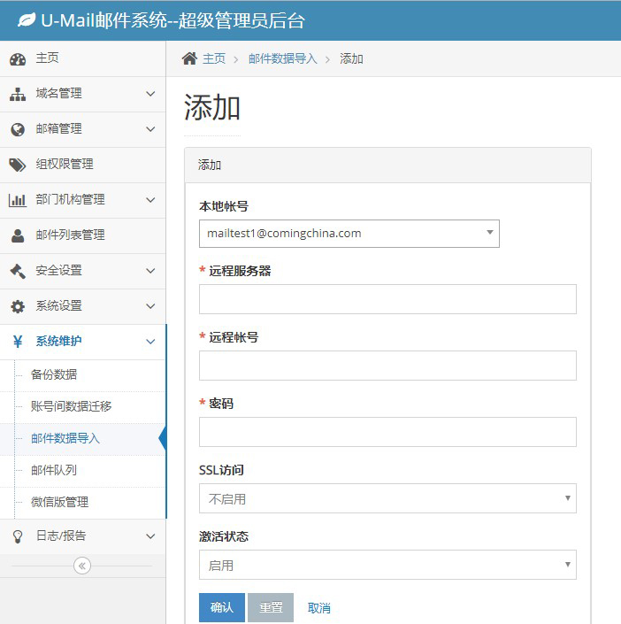Click the lightbulb icon for 日志/报告
The image size is (621, 624).
coord(18,536)
